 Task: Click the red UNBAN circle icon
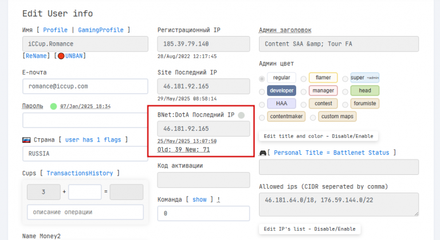pyautogui.click(x=61, y=56)
